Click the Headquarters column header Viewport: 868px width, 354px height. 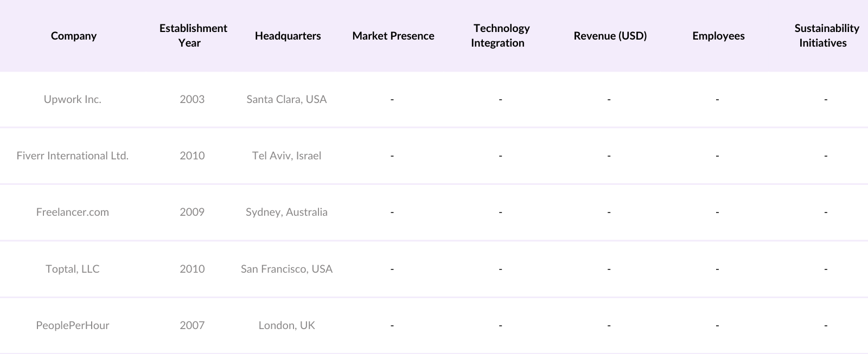tap(288, 36)
